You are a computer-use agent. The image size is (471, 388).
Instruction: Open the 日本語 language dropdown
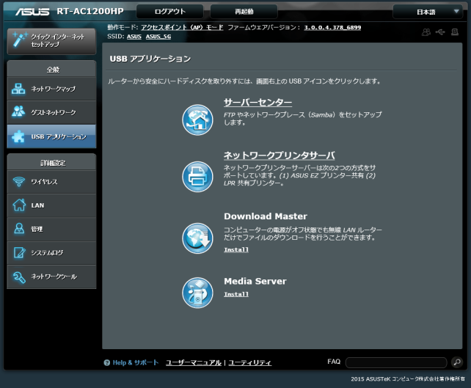(428, 12)
